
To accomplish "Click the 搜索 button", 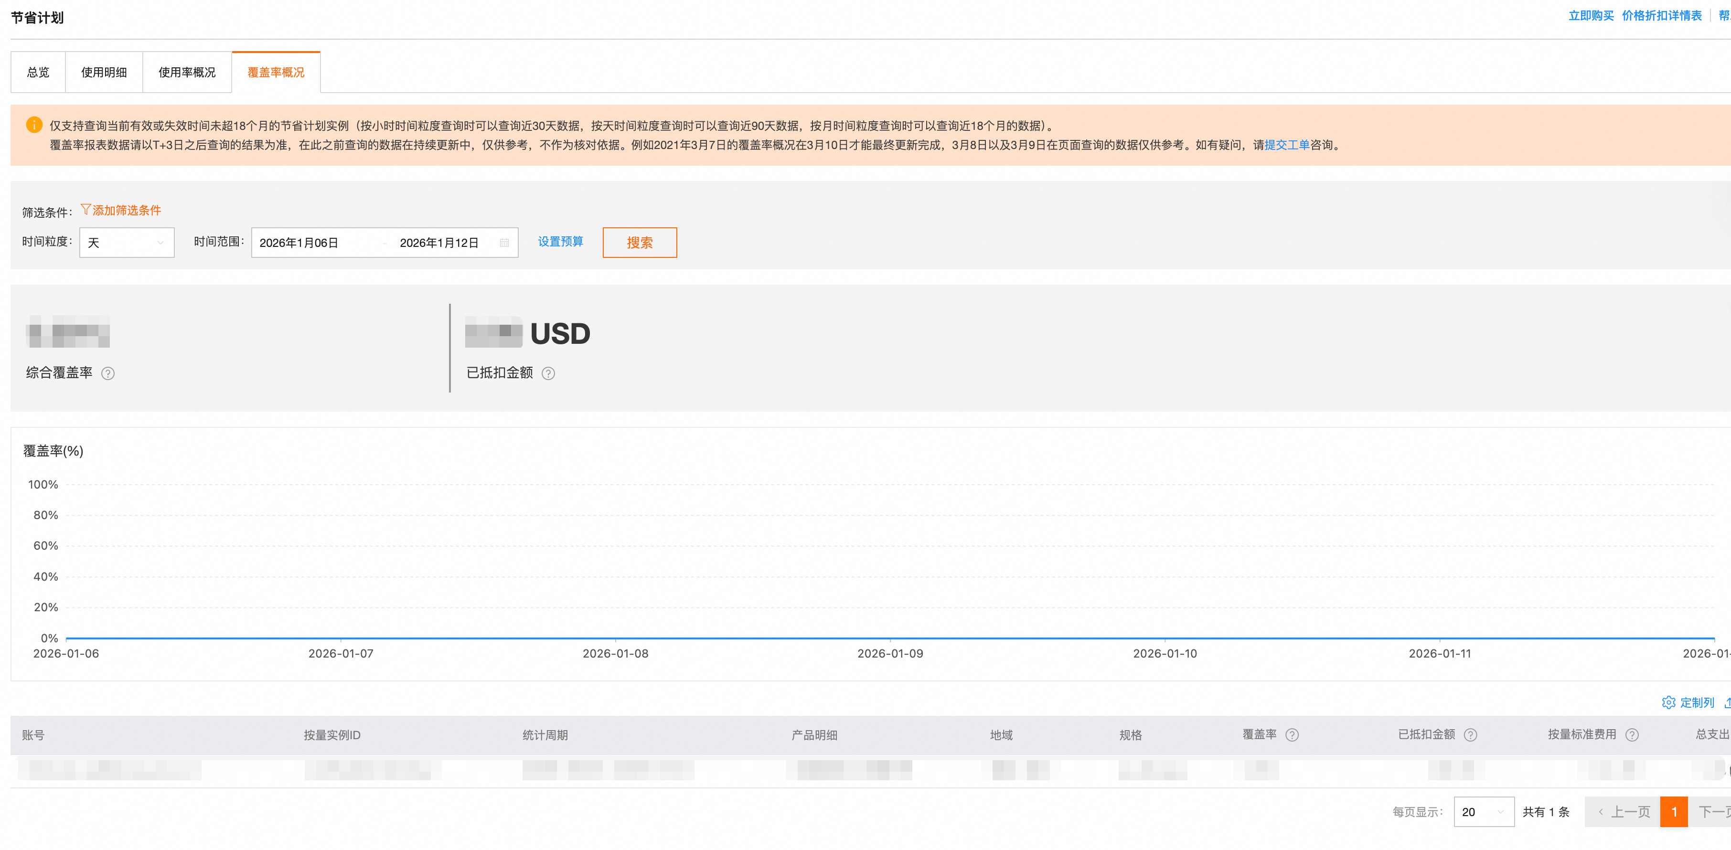I will point(639,243).
